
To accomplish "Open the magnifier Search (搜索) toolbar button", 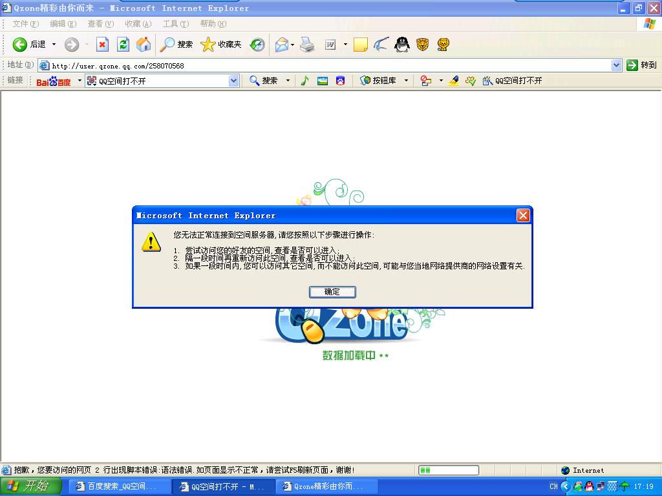I will (176, 45).
